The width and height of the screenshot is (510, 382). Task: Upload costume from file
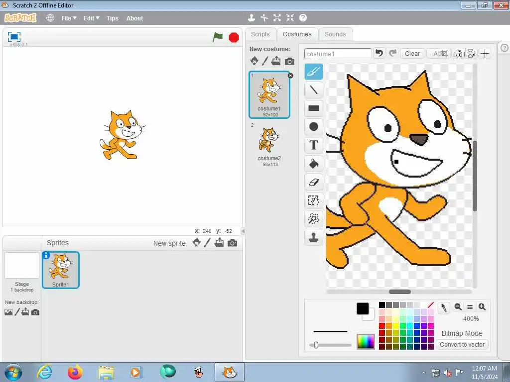point(276,61)
